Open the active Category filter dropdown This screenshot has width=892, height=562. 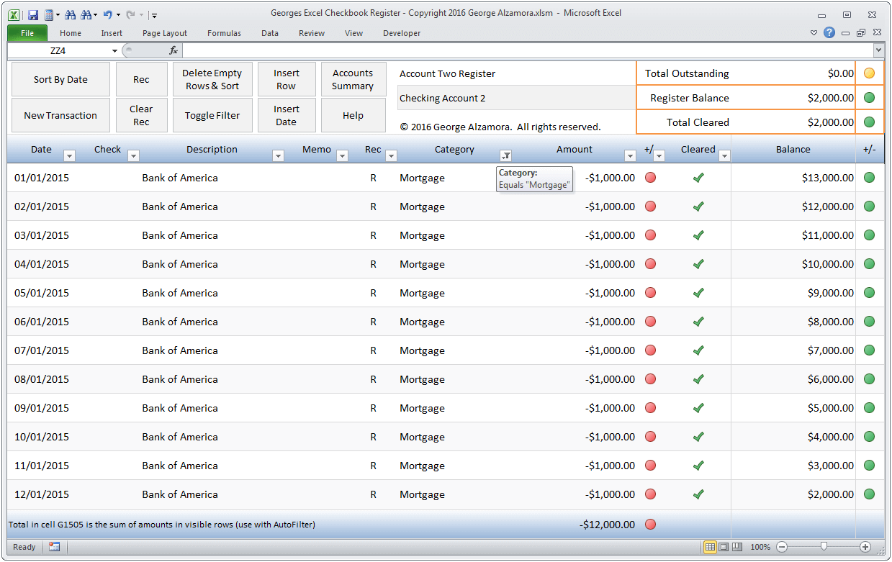(x=506, y=155)
